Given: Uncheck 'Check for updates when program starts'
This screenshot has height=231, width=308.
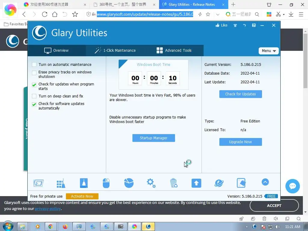Looking at the screenshot, I should click(34, 85).
